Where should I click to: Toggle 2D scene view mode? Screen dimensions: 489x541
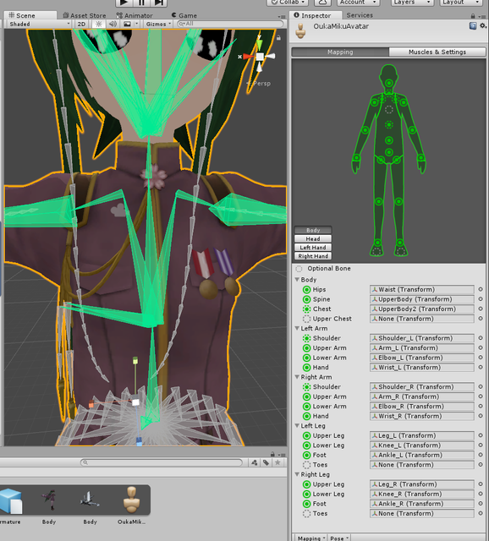(81, 25)
